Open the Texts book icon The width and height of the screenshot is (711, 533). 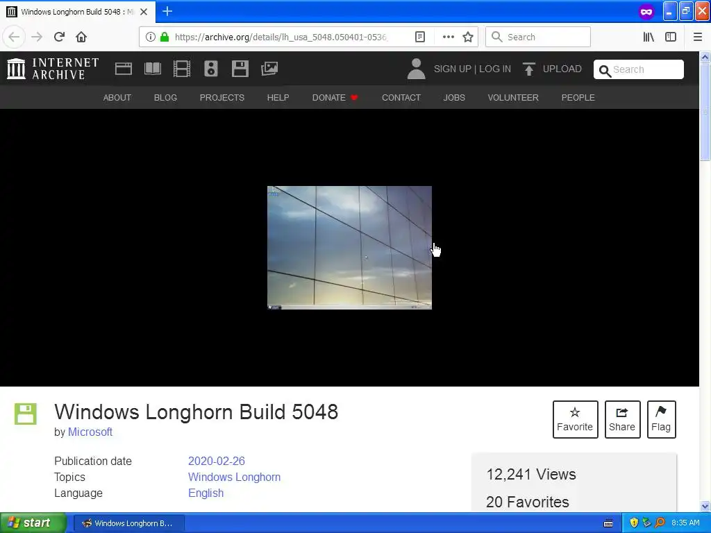pyautogui.click(x=152, y=69)
